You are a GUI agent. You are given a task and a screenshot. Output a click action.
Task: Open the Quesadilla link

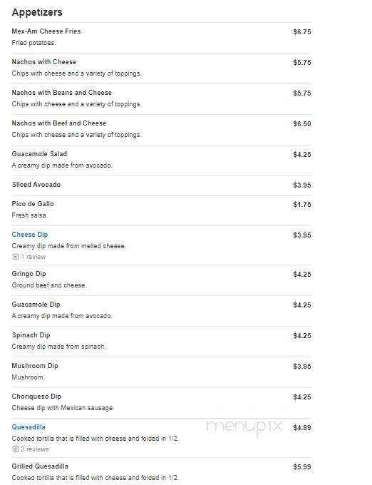pos(29,427)
